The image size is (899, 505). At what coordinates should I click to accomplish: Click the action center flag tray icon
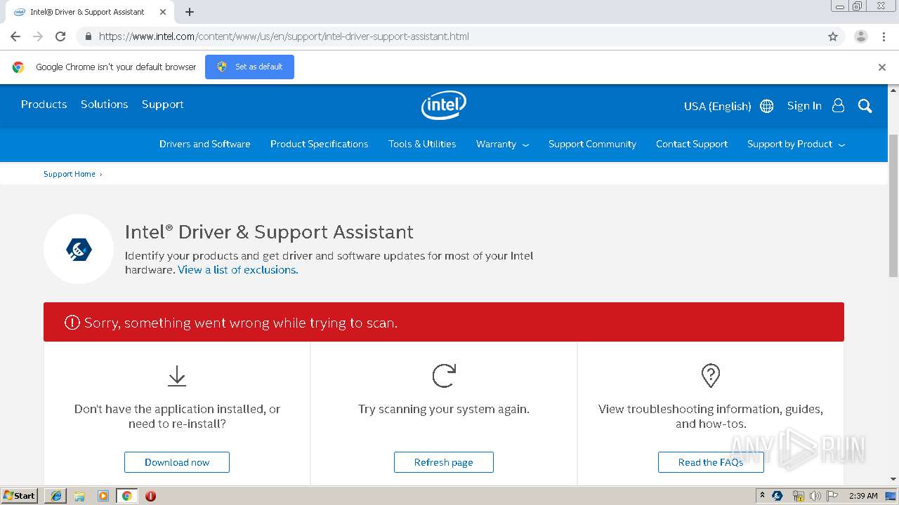click(832, 496)
